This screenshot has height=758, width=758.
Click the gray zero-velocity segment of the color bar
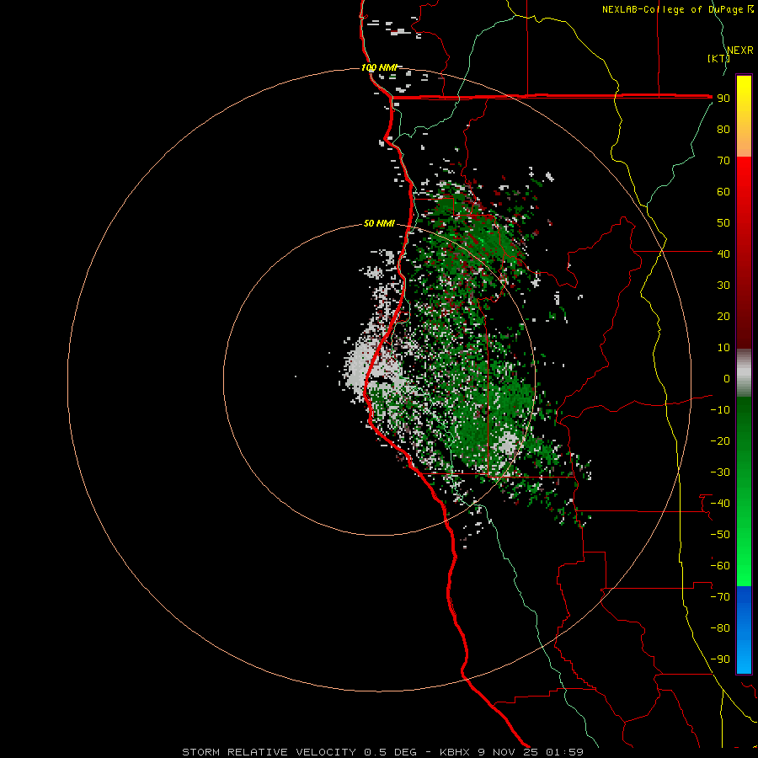tap(744, 372)
